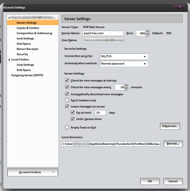
Task: Click the Default port 995 value
Action: coord(169,33)
